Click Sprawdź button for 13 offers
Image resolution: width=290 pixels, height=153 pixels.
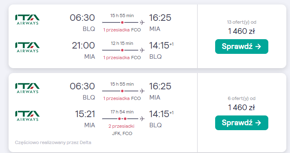pyautogui.click(x=242, y=47)
